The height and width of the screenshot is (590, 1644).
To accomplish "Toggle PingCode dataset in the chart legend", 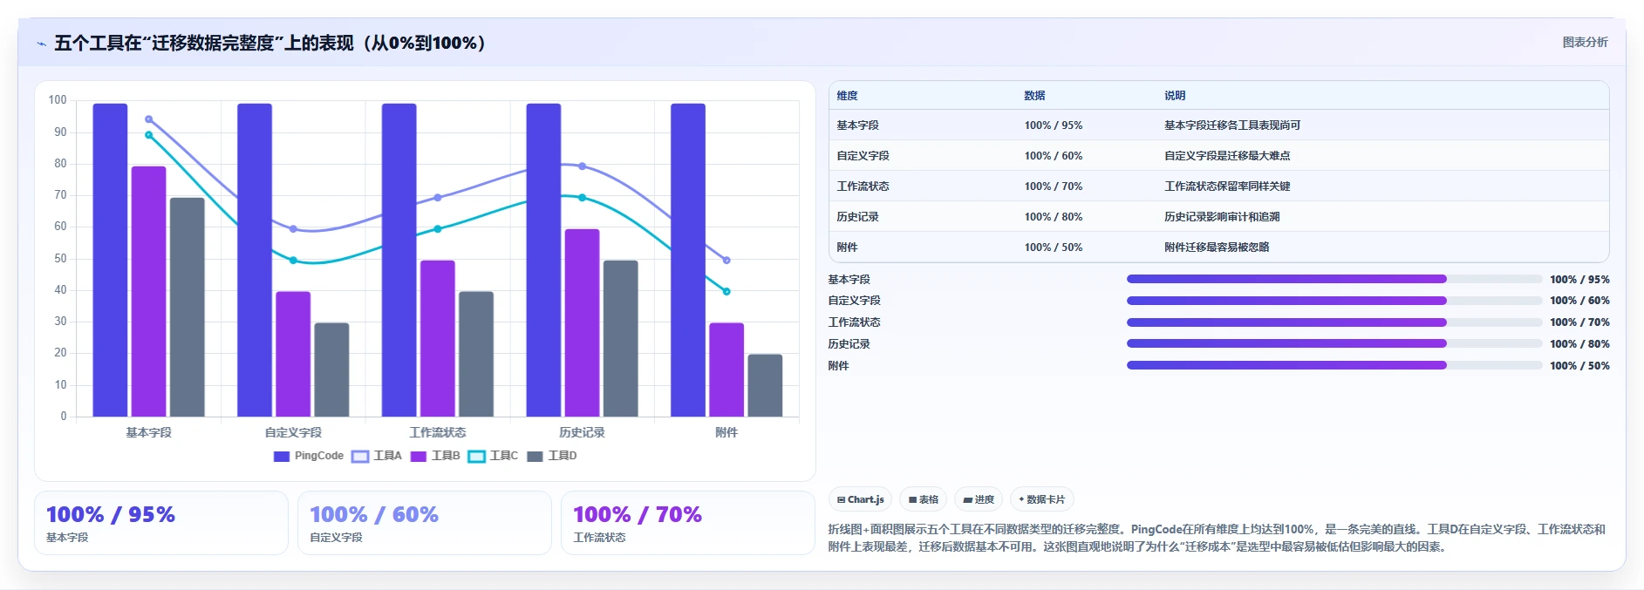I will tap(309, 456).
